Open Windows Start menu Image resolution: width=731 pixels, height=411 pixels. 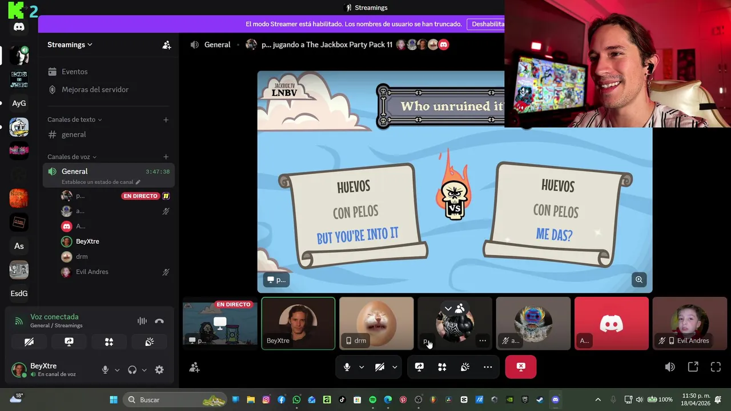pyautogui.click(x=114, y=400)
